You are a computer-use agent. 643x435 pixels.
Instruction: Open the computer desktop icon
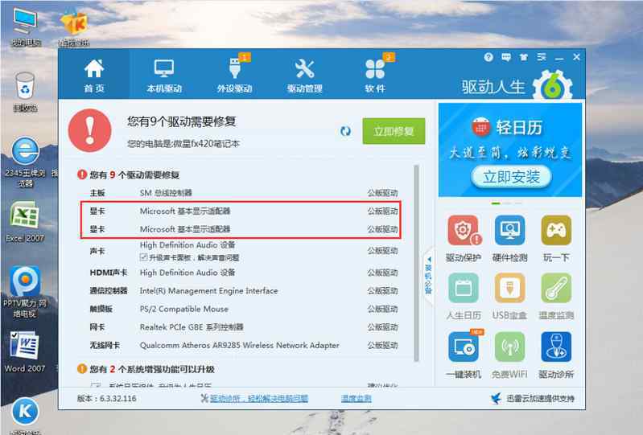point(26,27)
